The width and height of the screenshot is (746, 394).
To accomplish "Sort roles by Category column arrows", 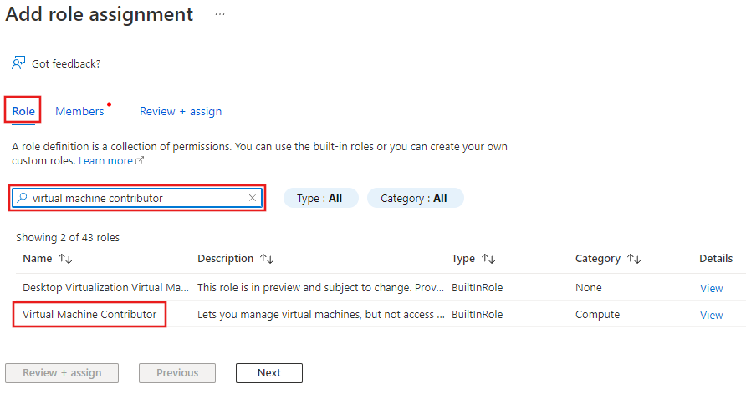I will click(x=634, y=259).
